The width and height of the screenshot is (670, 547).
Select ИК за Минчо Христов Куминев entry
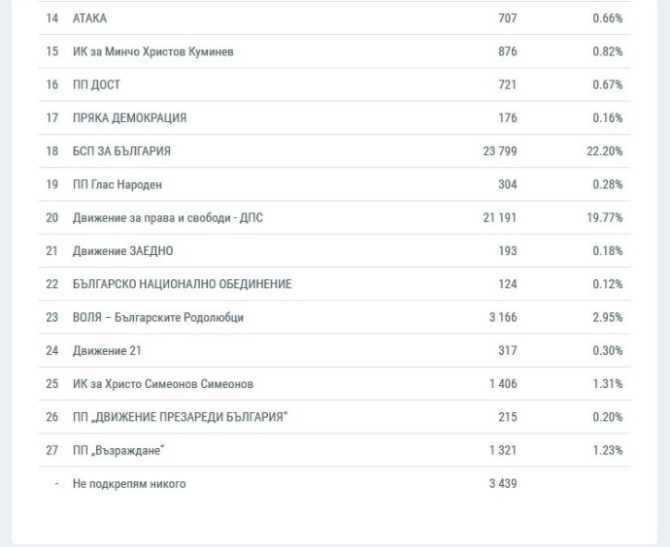152,51
